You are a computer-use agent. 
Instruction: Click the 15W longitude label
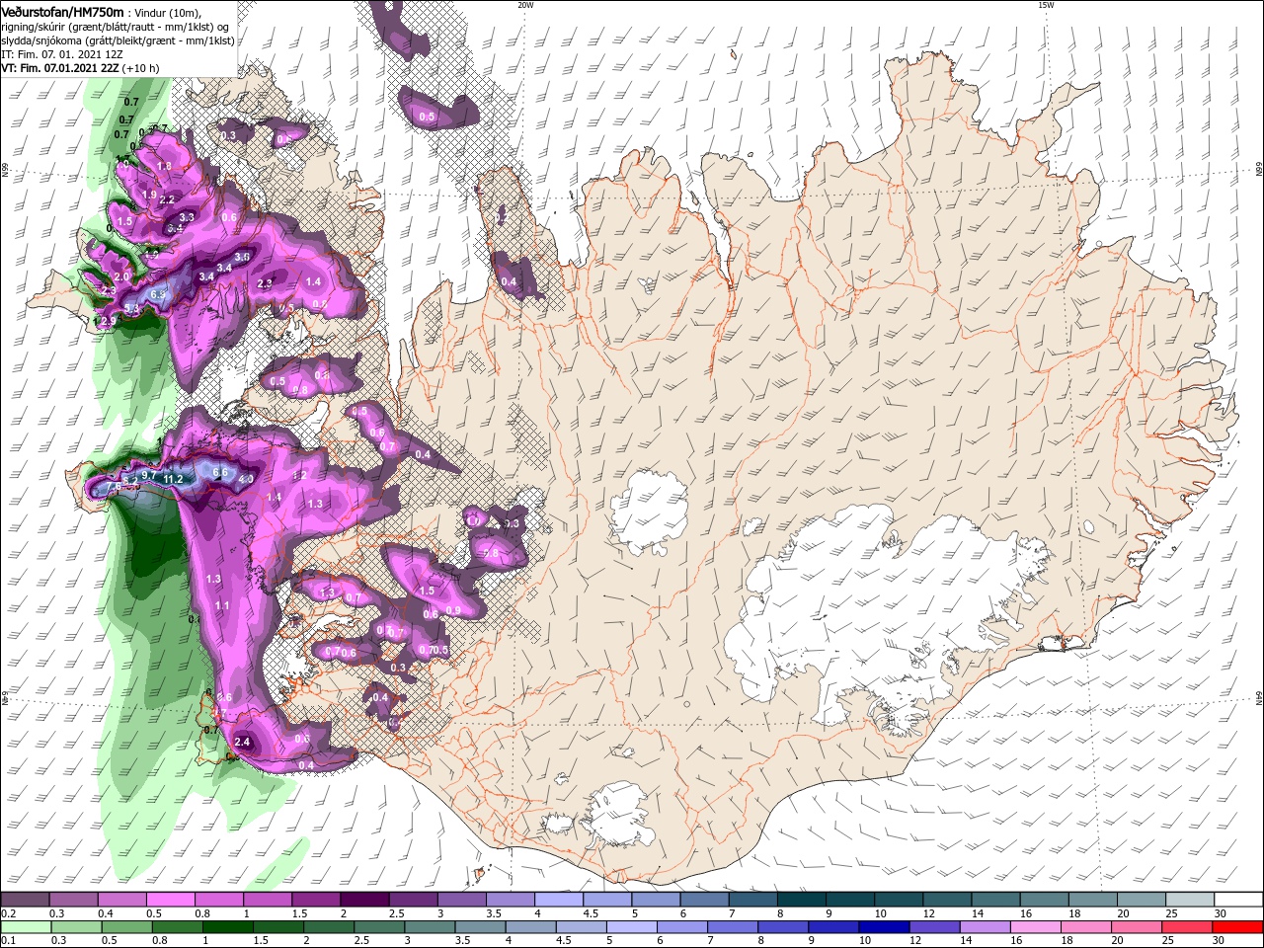click(1046, 5)
